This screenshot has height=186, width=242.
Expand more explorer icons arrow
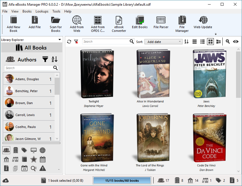pos(59,170)
